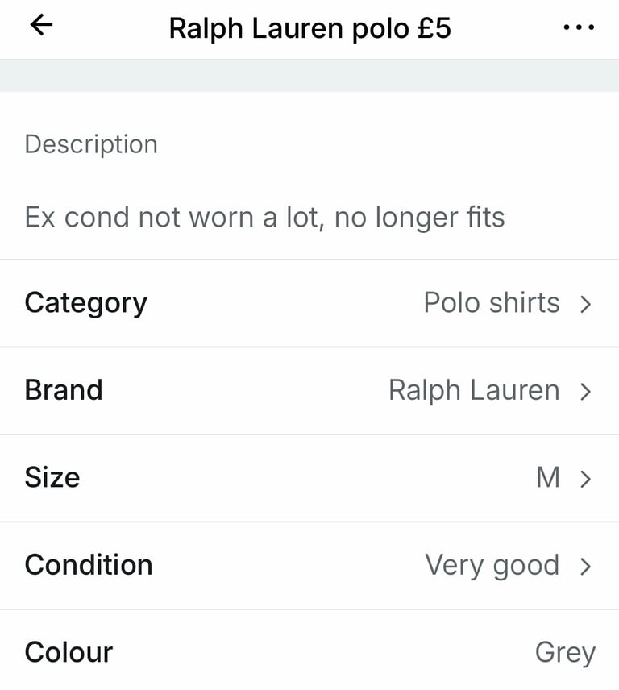
Task: Select the Very good condition value
Action: point(492,565)
